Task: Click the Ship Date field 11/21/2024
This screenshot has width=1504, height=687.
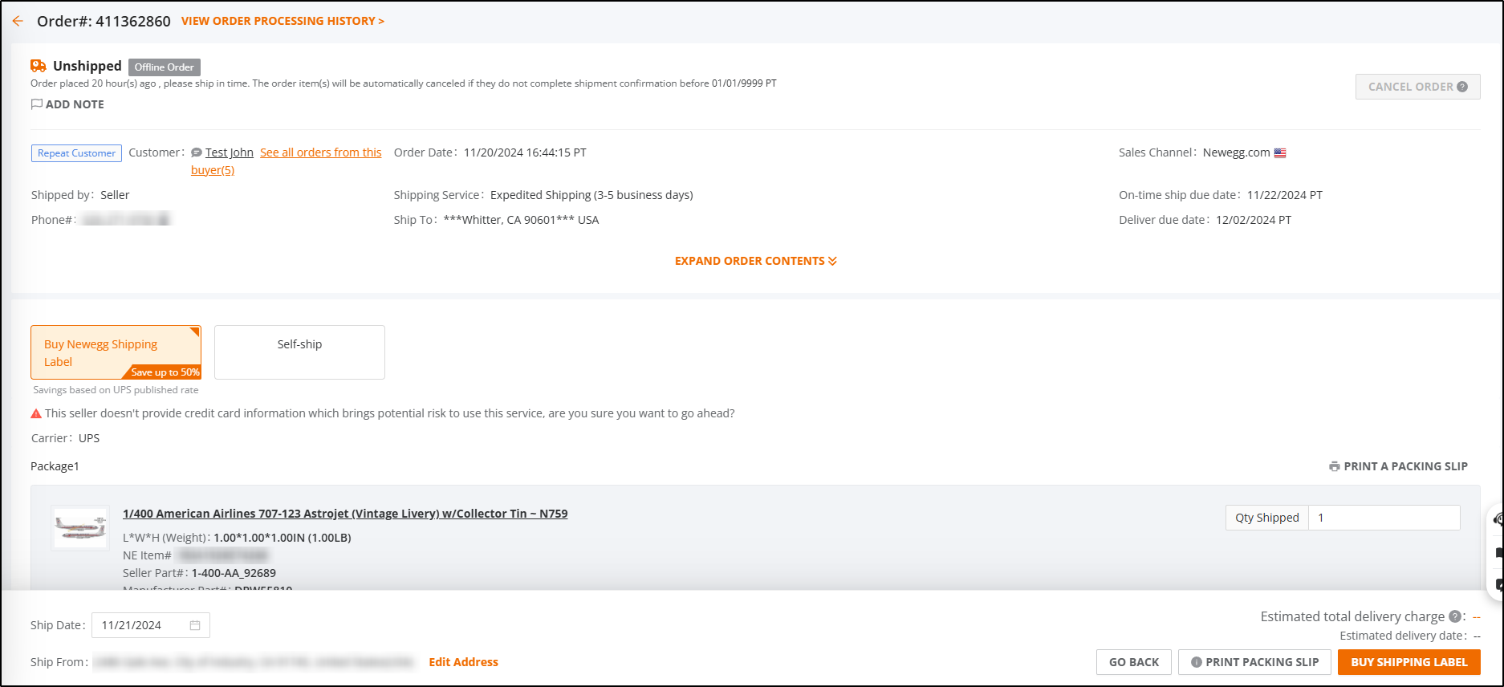Action: tap(151, 625)
